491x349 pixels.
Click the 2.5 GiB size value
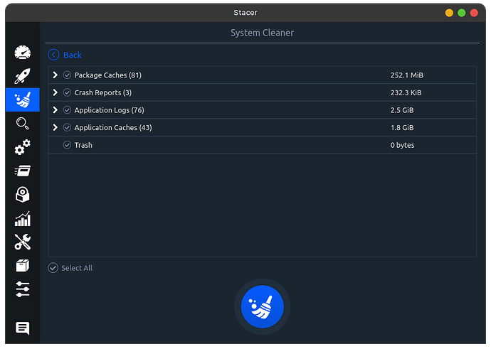point(402,110)
